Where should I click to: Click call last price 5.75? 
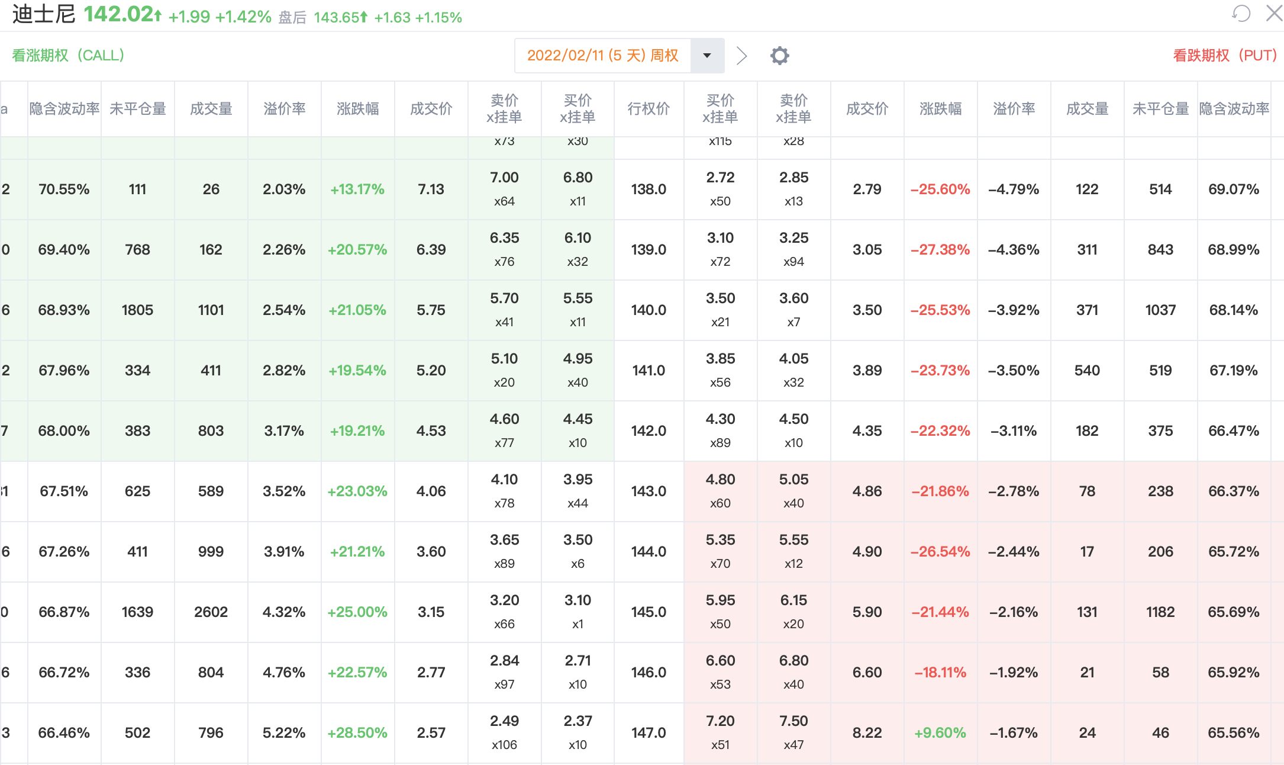pos(431,310)
